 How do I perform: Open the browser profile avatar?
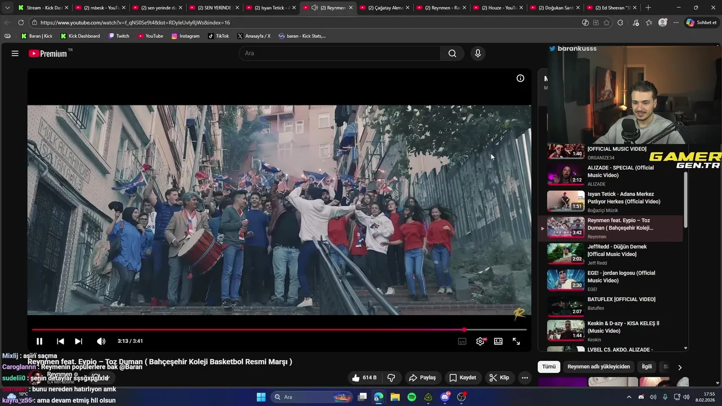tap(663, 23)
